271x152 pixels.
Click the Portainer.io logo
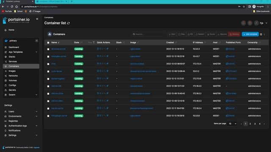(x=16, y=20)
